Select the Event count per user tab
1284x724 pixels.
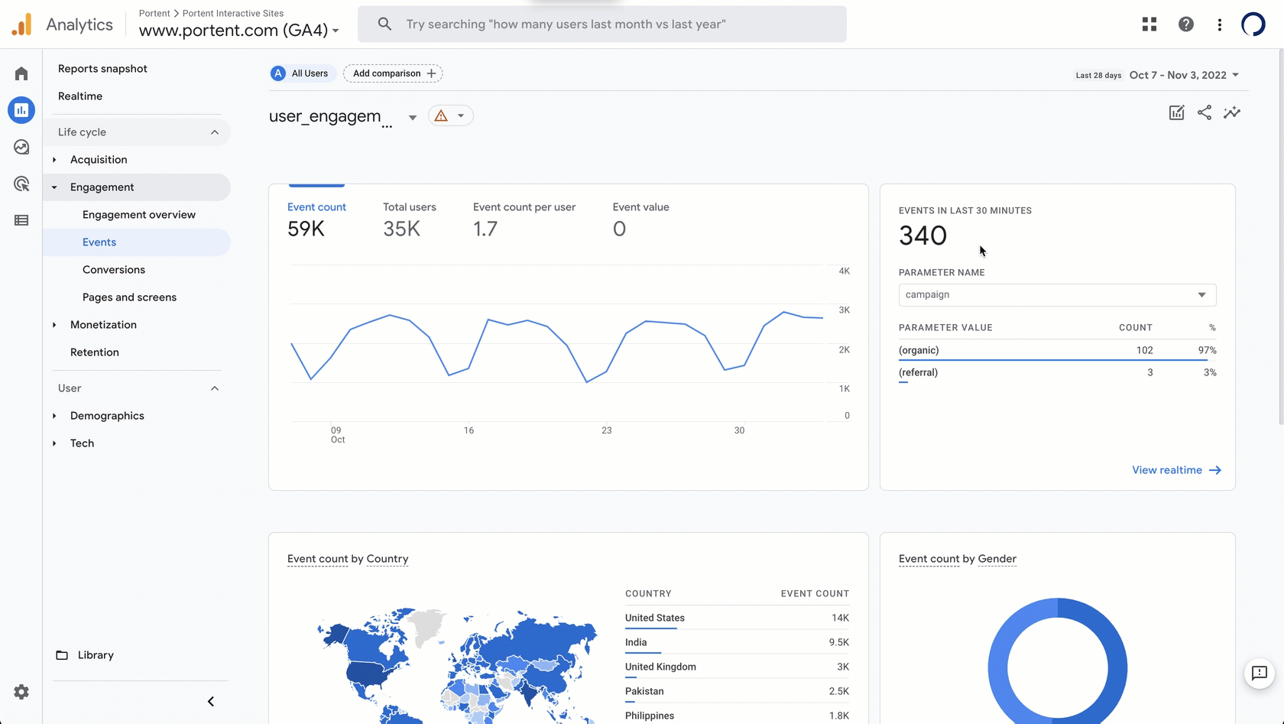tap(524, 219)
